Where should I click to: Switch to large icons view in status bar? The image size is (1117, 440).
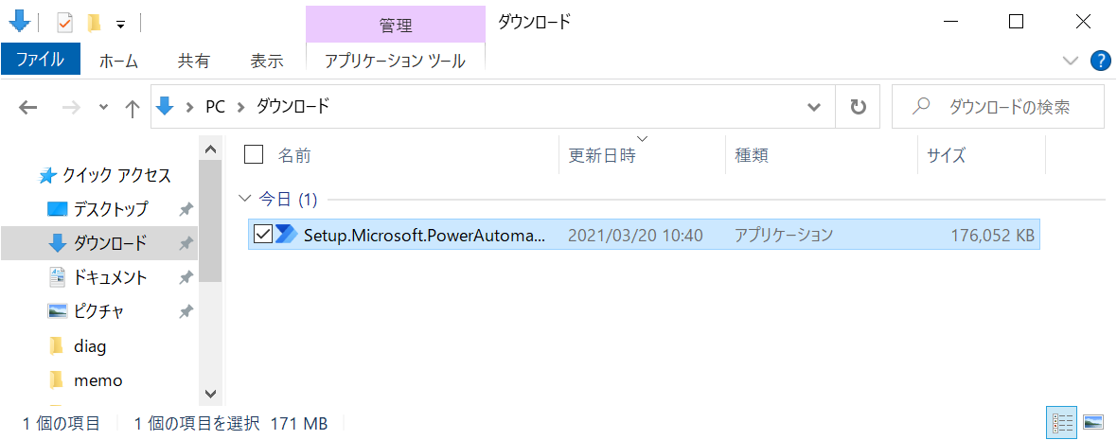[x=1092, y=422]
